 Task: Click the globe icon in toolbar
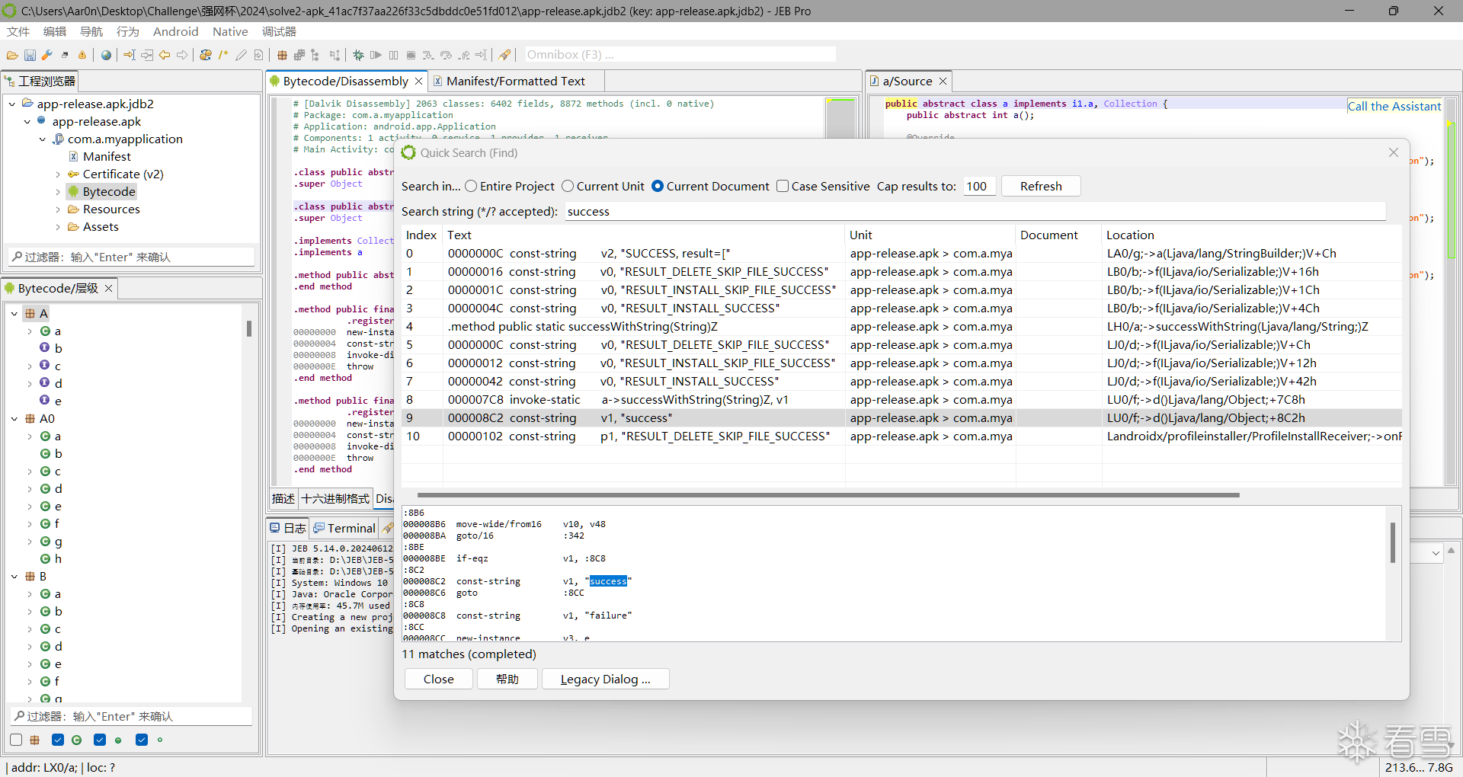tap(106, 55)
